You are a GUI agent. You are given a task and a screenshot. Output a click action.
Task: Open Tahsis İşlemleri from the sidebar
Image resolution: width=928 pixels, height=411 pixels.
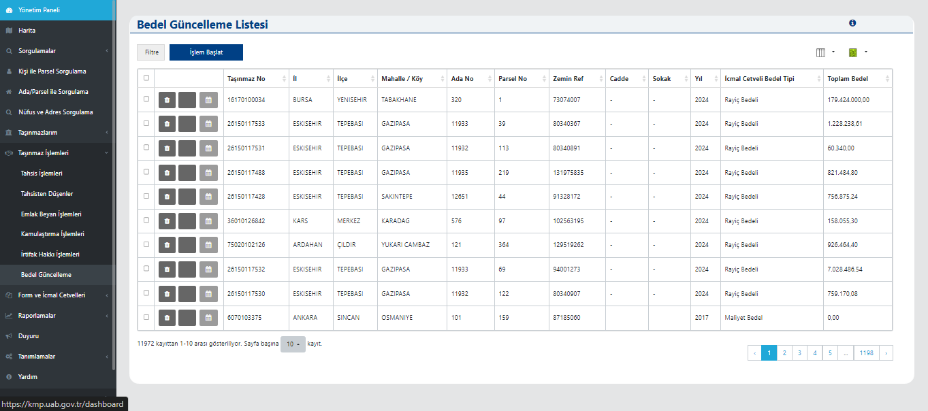[42, 174]
